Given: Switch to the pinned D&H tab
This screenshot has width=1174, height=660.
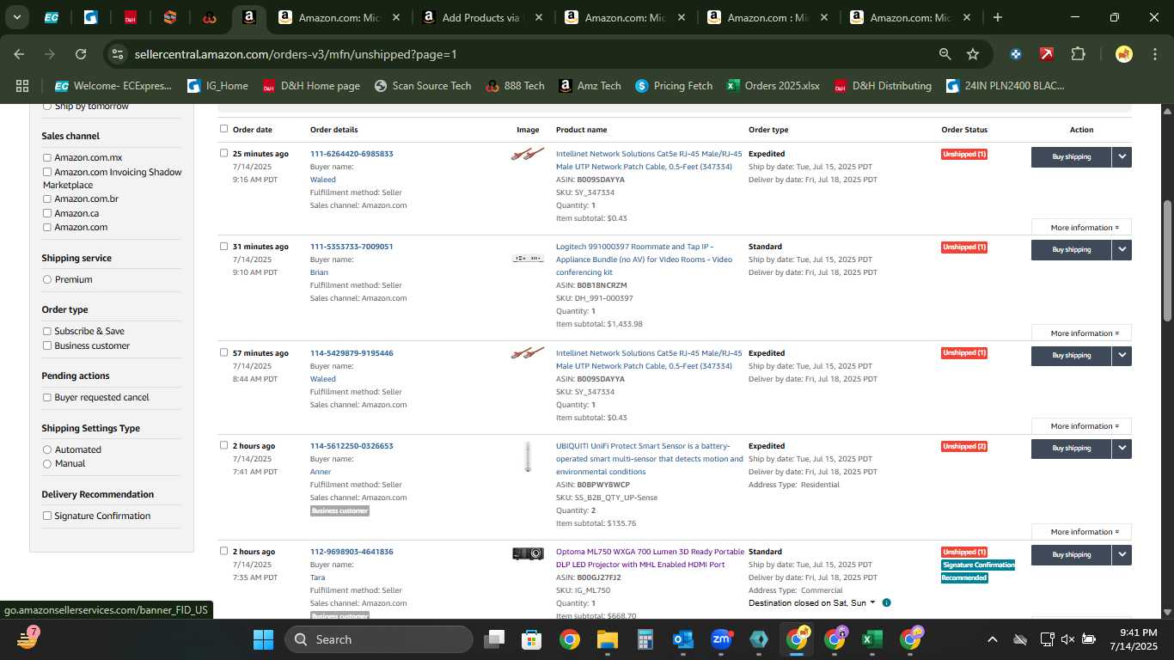Looking at the screenshot, I should coord(130,17).
